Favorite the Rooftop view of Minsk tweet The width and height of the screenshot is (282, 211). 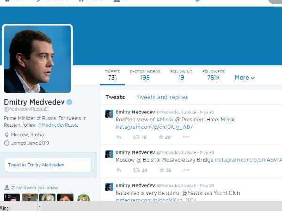161,137
